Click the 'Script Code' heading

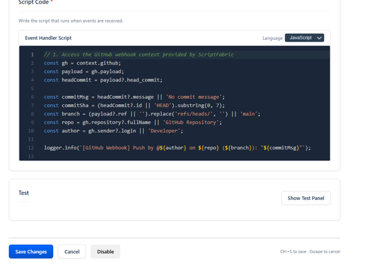tap(33, 2)
